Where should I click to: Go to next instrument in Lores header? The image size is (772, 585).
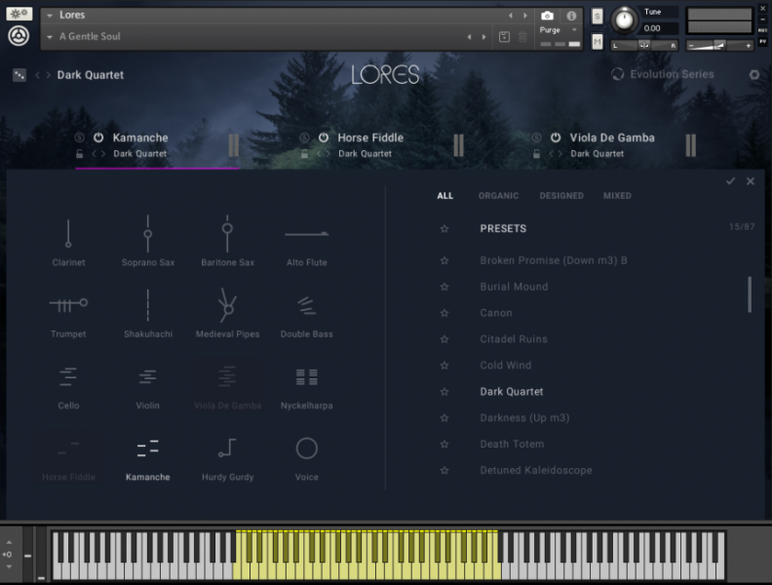(x=524, y=16)
